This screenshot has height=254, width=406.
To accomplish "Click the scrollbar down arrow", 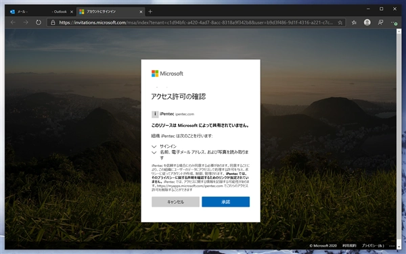I will 399,247.
